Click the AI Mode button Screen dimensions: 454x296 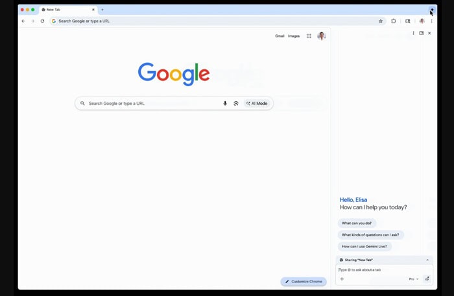click(257, 104)
